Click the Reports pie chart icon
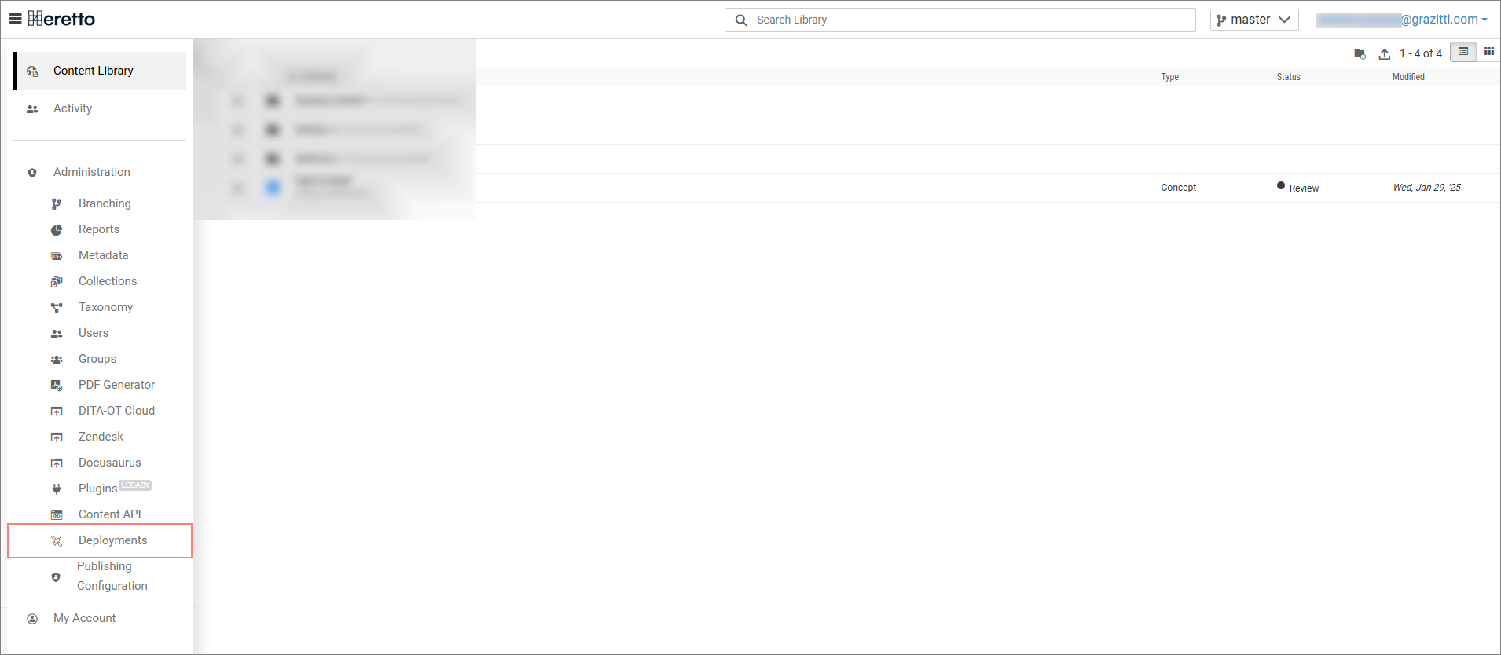This screenshot has height=655, width=1501. point(57,230)
